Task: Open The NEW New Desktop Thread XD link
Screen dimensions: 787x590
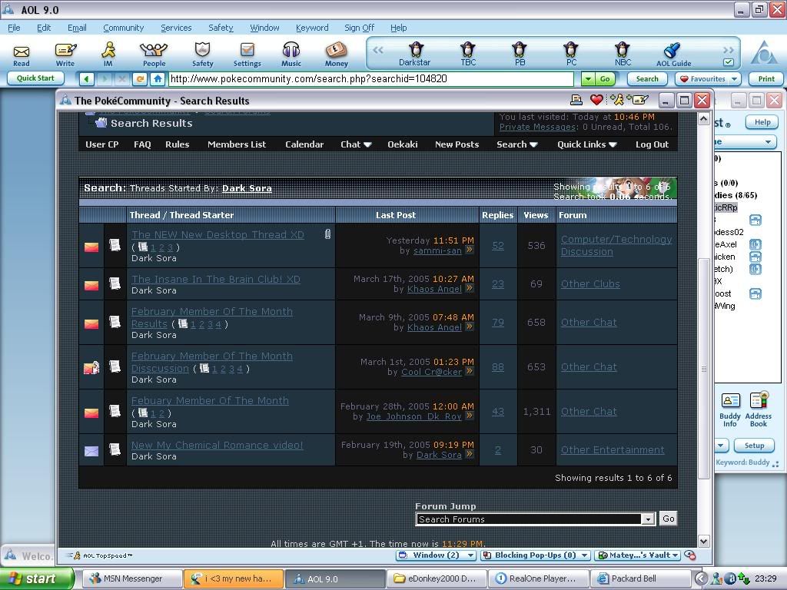Action: point(218,235)
